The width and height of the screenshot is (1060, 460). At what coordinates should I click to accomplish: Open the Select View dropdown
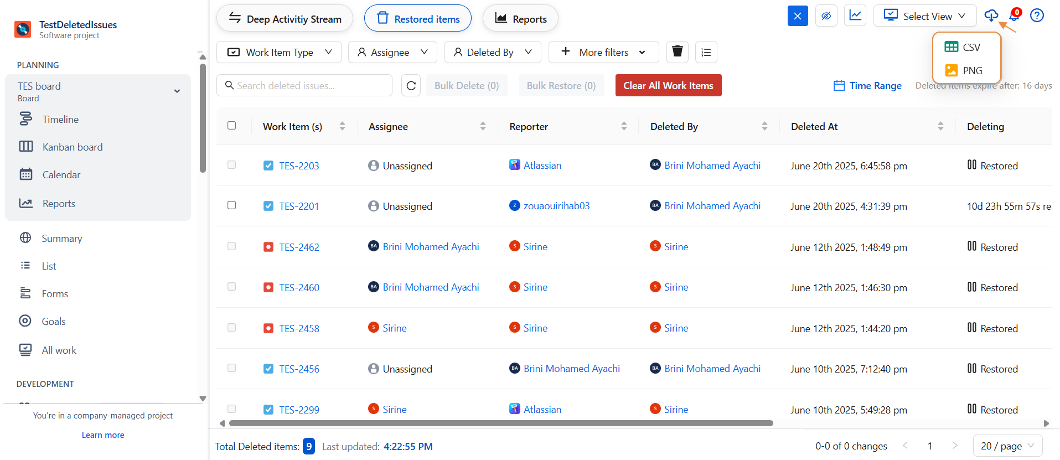click(x=924, y=16)
